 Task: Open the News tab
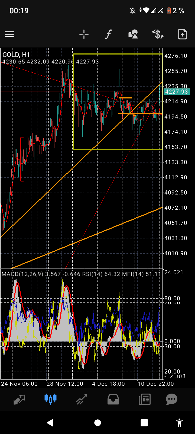[144, 399]
